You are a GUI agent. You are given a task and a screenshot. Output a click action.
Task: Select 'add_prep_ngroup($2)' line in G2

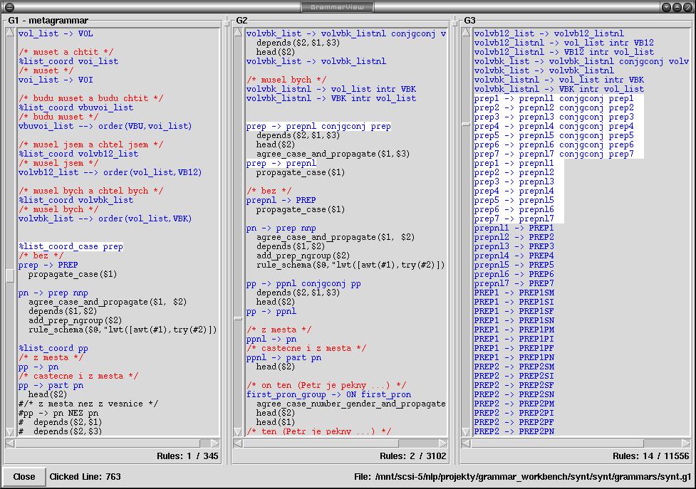coord(303,256)
